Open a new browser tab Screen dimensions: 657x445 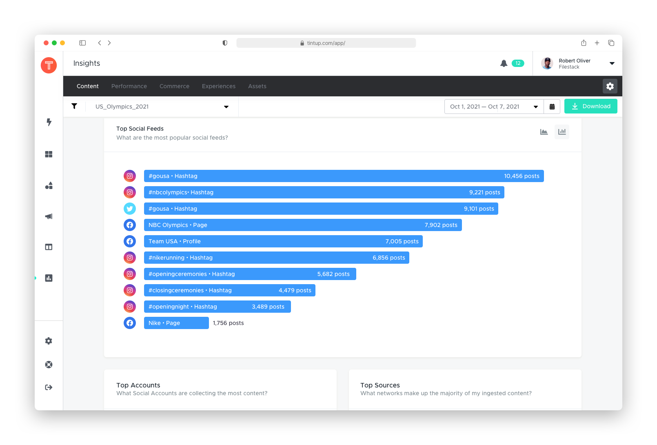(x=597, y=43)
